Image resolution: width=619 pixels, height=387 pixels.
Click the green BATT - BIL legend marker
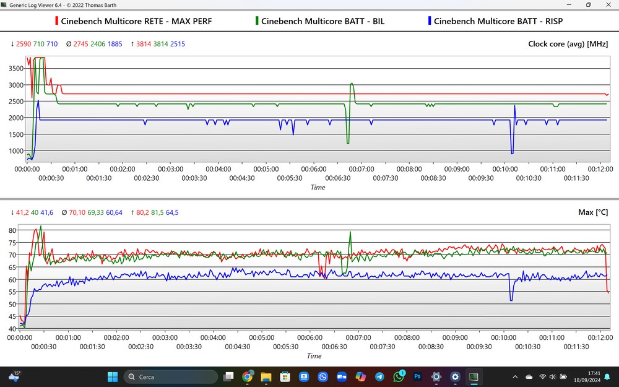click(257, 21)
